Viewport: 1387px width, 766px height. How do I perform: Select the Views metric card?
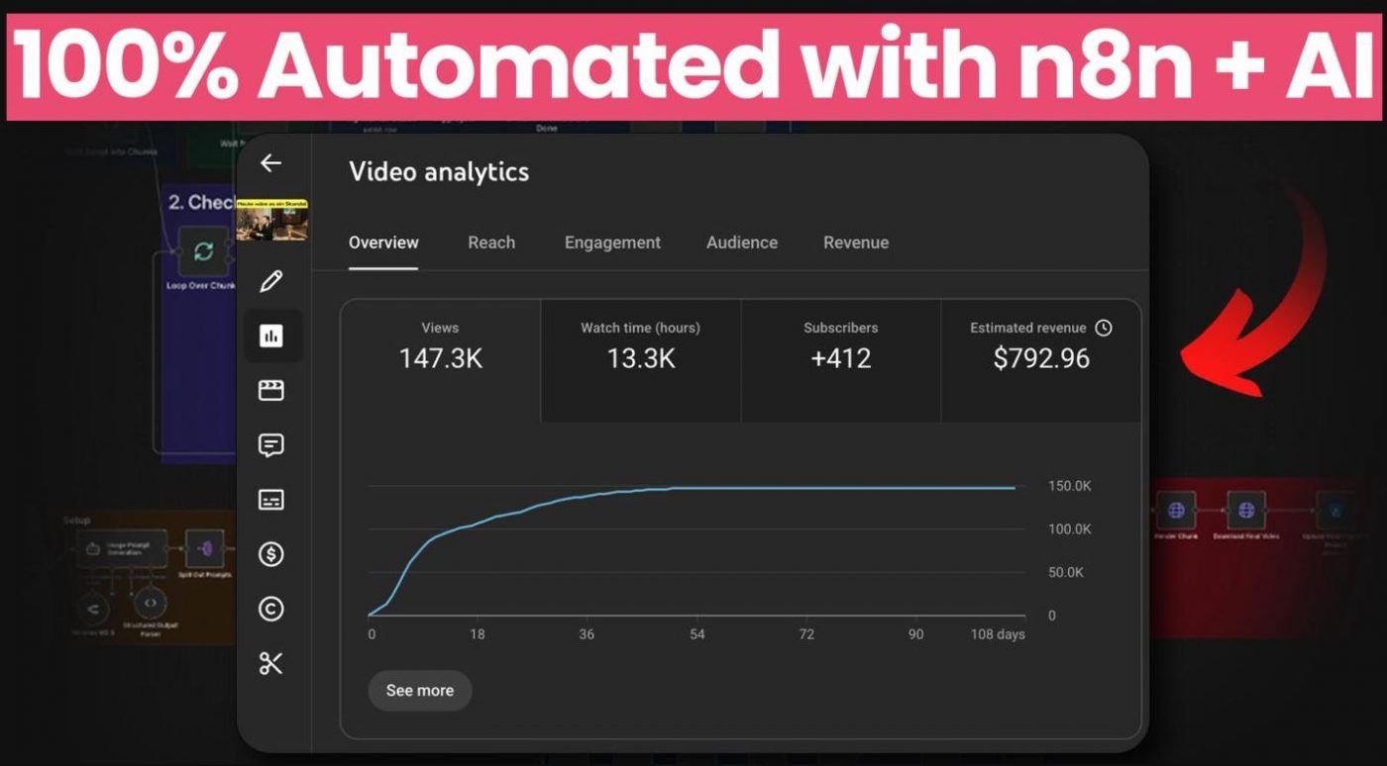441,361
